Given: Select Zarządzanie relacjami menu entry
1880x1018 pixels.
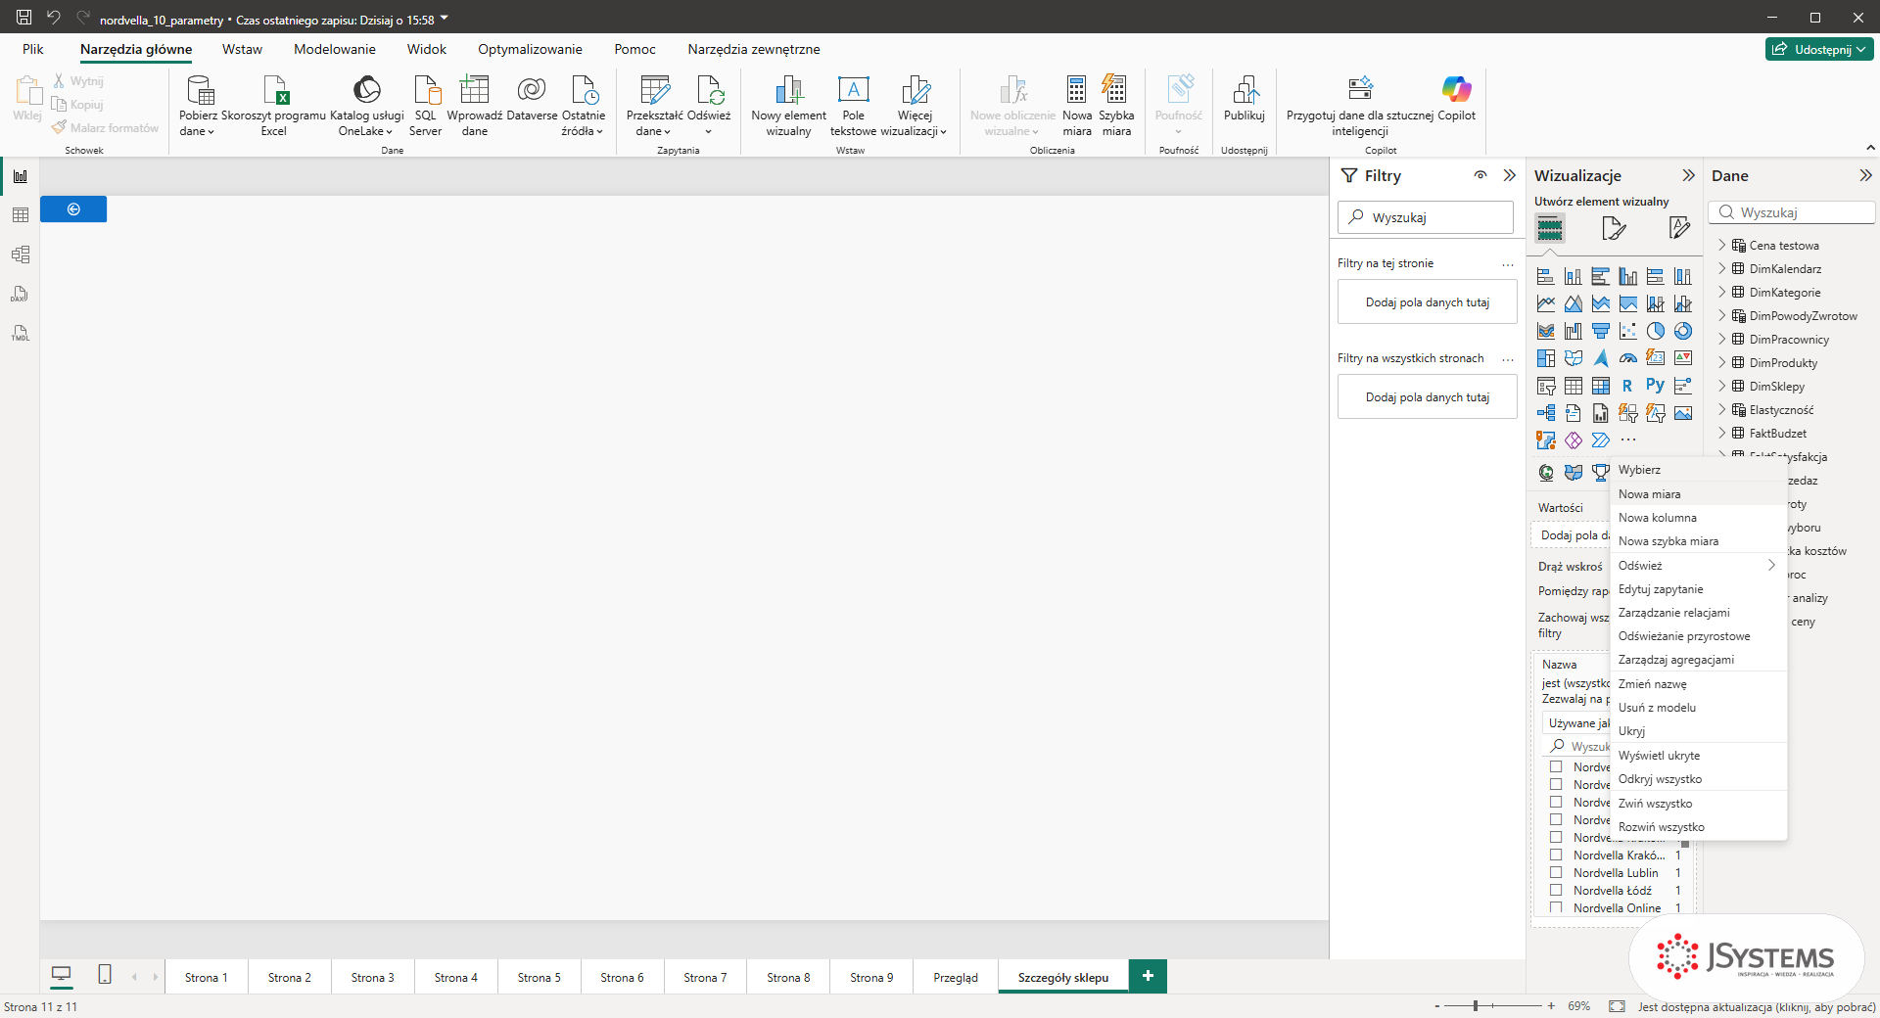Looking at the screenshot, I should pyautogui.click(x=1698, y=612).
